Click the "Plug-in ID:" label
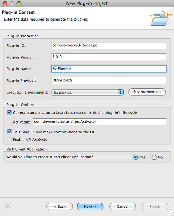This screenshot has height=216, width=174. pos(16,46)
